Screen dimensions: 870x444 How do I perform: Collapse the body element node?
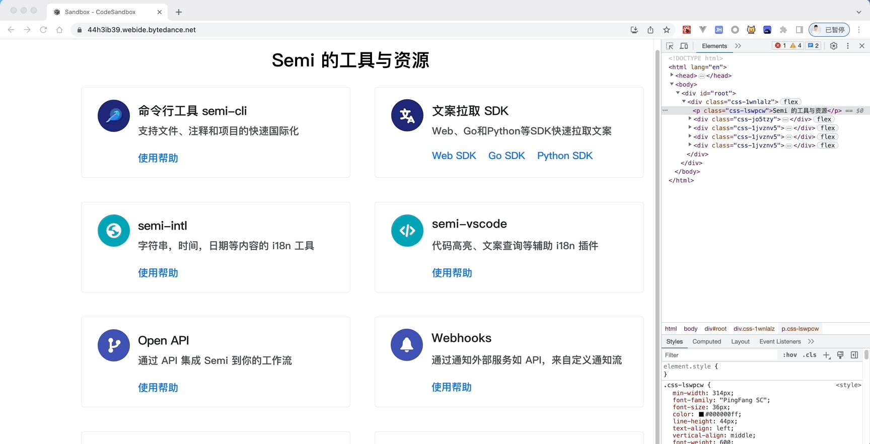point(672,84)
